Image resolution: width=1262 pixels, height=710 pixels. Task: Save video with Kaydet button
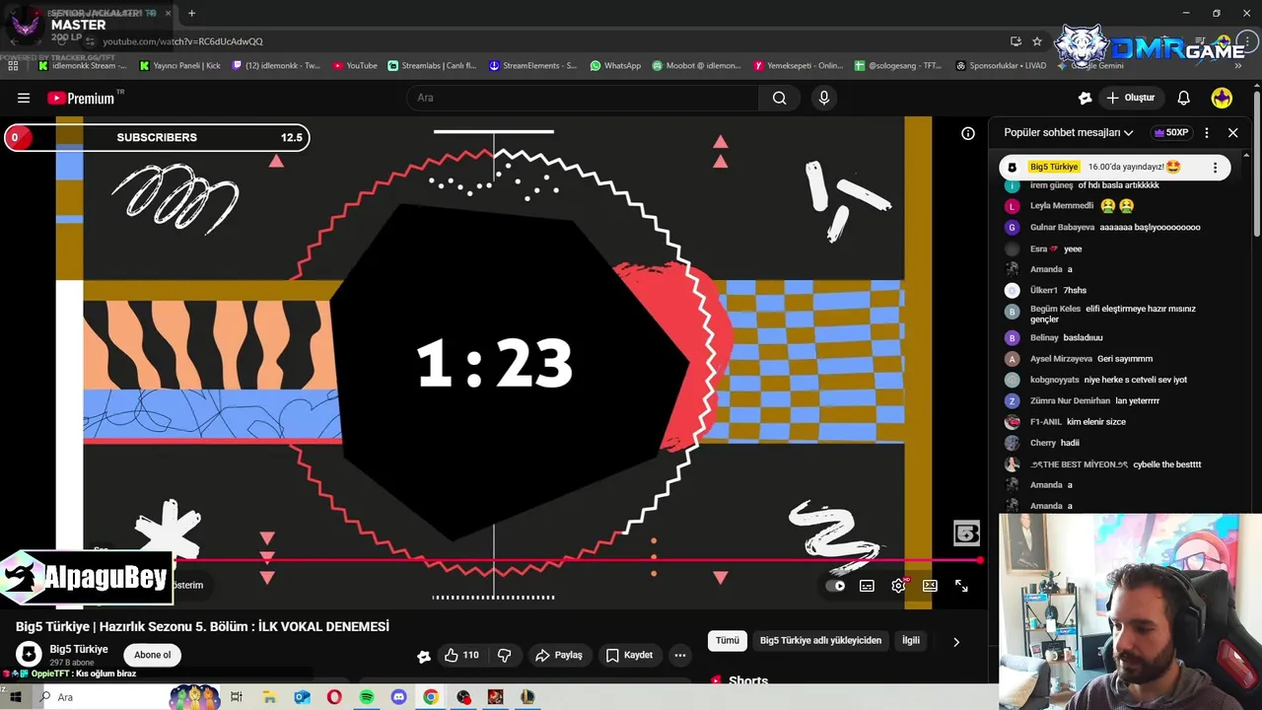pyautogui.click(x=629, y=655)
